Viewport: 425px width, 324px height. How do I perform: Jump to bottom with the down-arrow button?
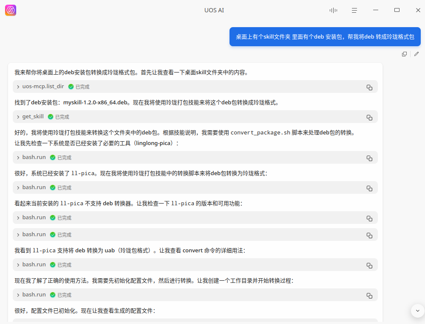418,311
